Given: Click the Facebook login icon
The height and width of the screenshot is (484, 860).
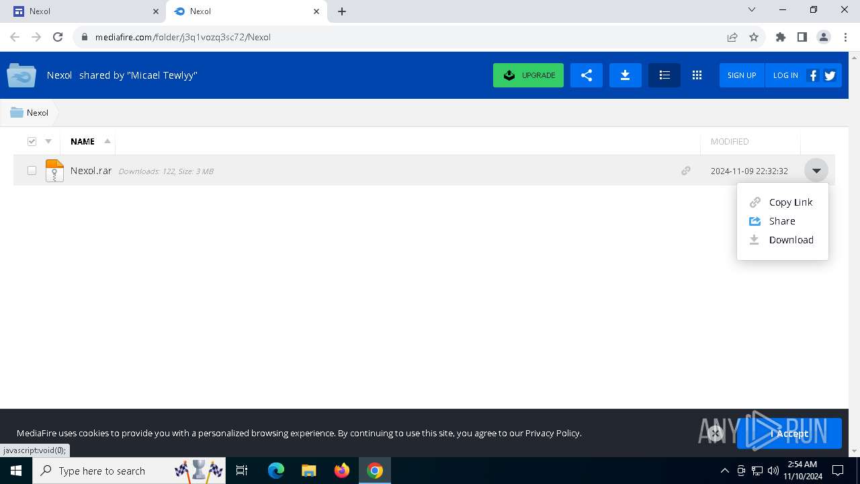Looking at the screenshot, I should (813, 75).
